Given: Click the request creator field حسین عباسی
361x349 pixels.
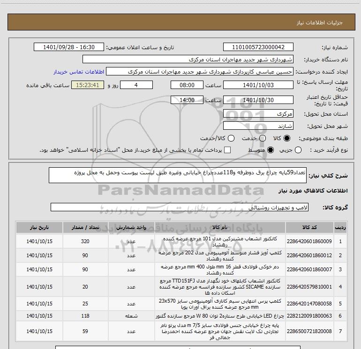Looking at the screenshot, I should tap(200, 71).
